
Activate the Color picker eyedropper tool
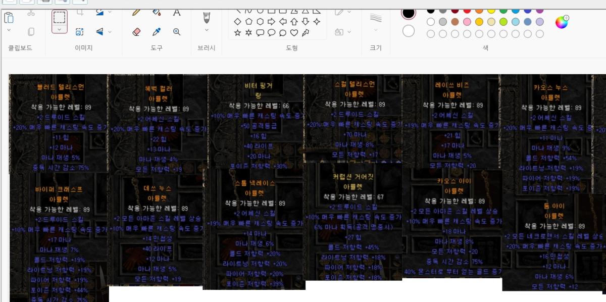(x=157, y=32)
